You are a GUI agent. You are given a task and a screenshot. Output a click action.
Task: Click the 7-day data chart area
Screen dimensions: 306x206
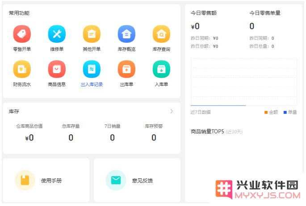click(x=244, y=82)
